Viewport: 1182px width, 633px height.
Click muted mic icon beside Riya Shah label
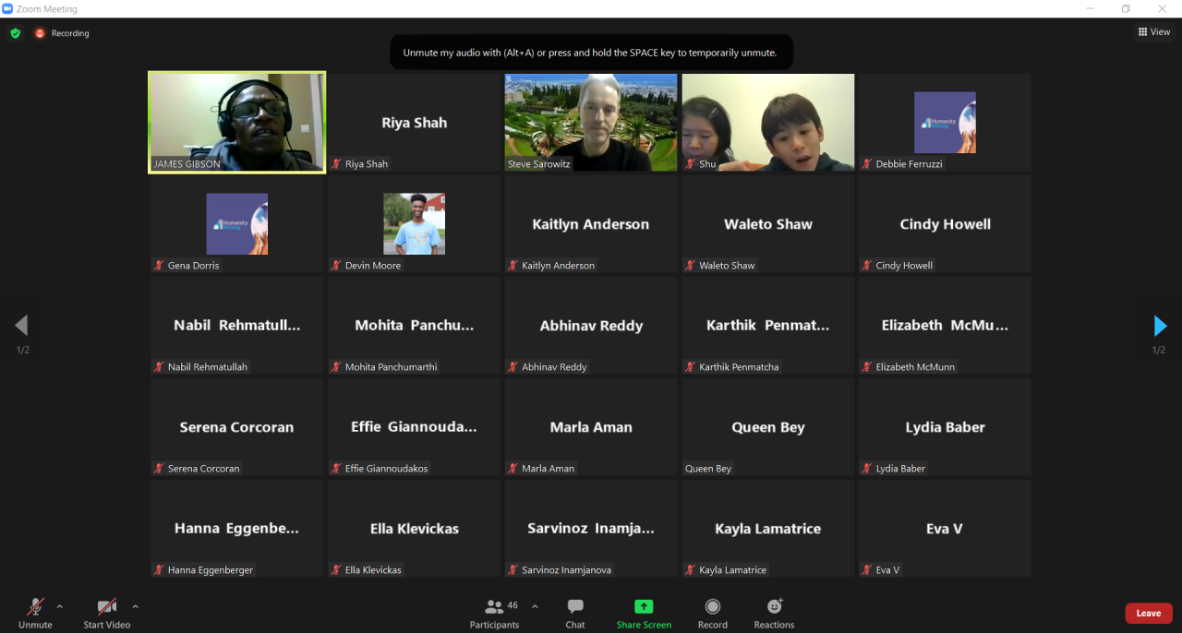click(337, 163)
